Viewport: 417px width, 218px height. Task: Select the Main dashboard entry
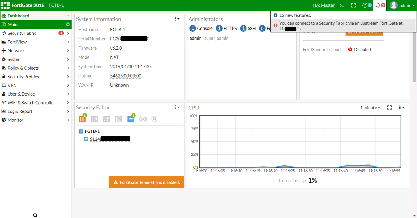click(36, 25)
